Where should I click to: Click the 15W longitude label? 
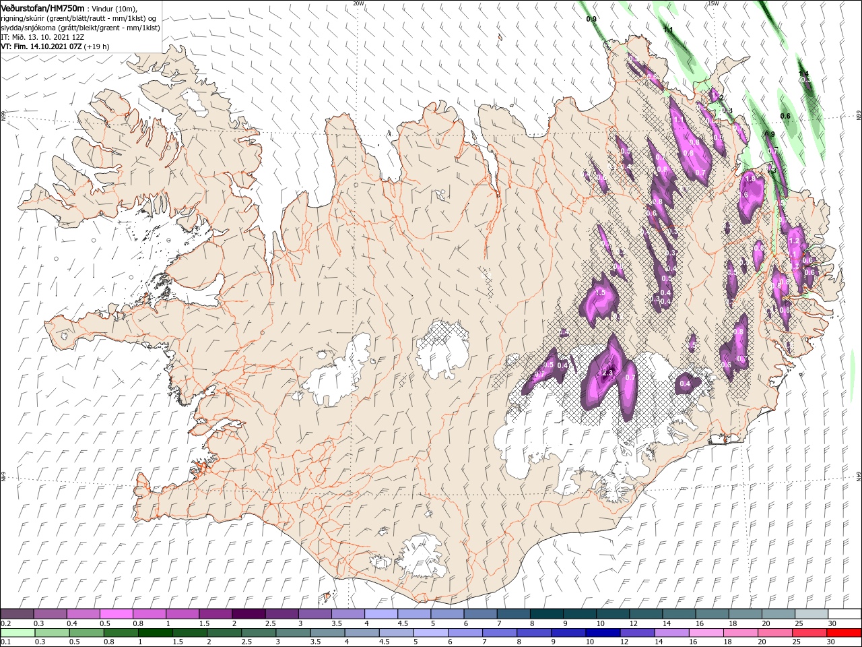(713, 3)
